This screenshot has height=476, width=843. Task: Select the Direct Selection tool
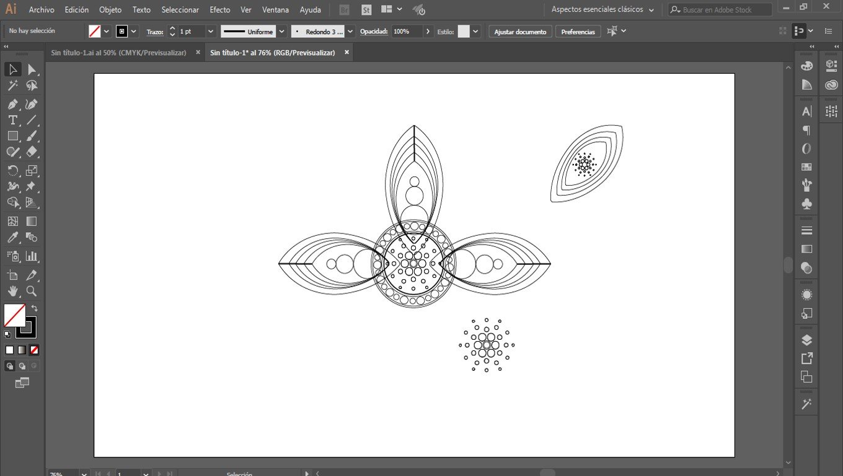tap(32, 69)
